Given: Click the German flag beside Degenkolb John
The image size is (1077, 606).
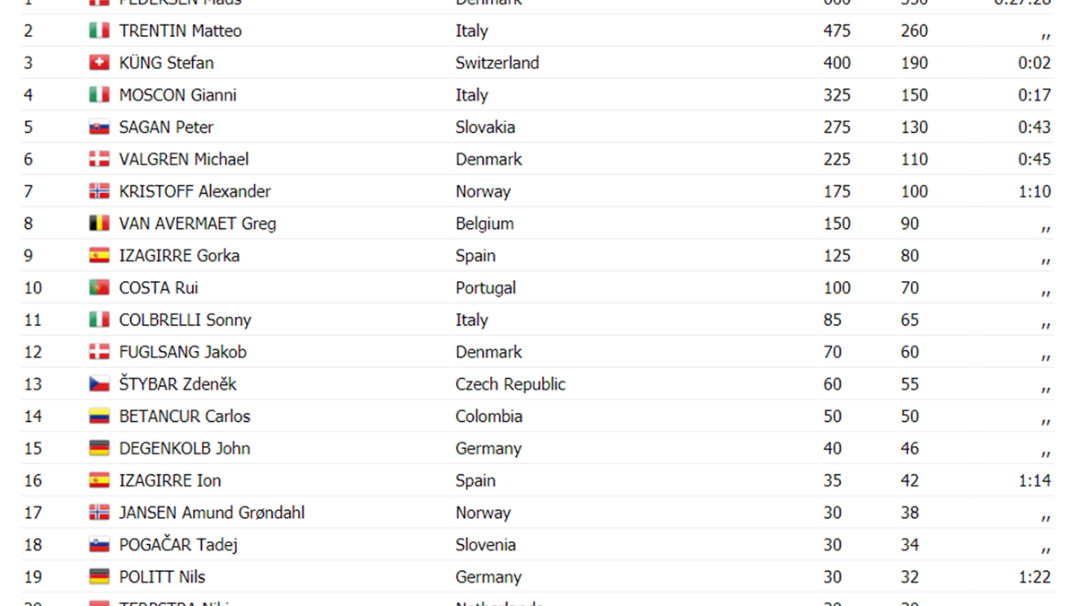Looking at the screenshot, I should [x=99, y=449].
